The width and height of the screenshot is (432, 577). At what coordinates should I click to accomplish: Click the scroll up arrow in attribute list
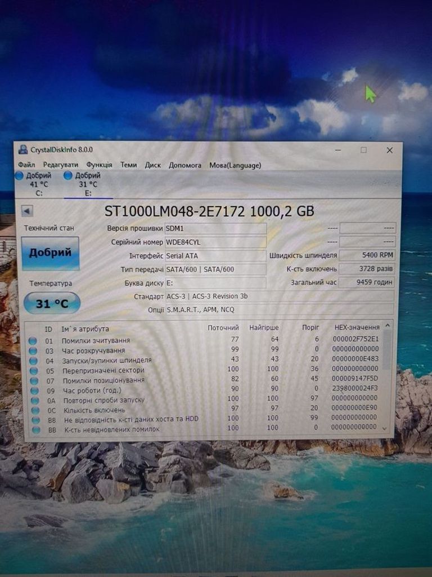(387, 326)
